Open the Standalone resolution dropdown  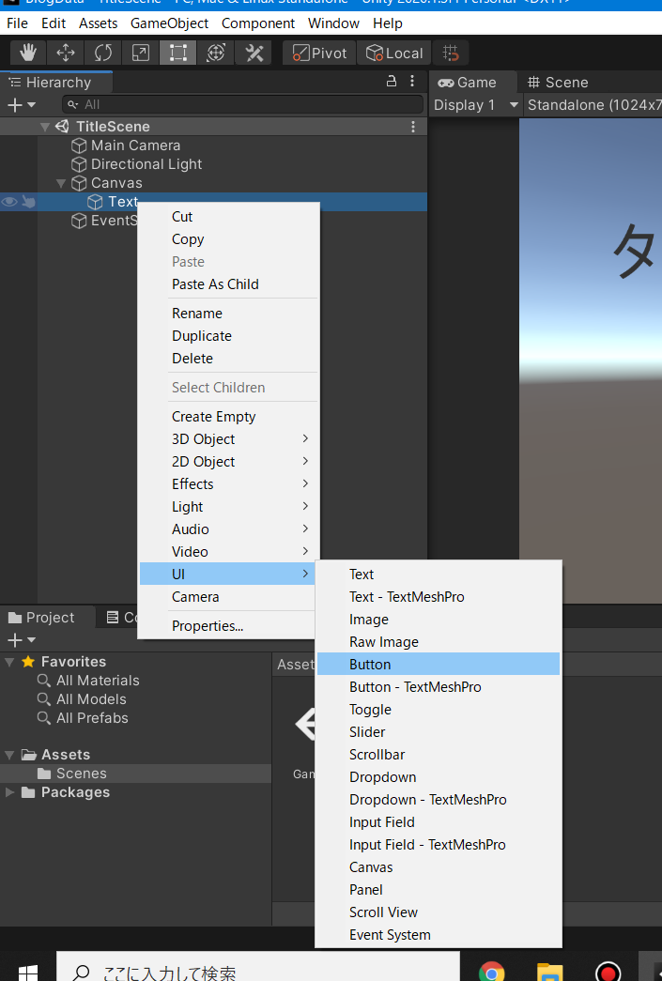click(x=593, y=105)
